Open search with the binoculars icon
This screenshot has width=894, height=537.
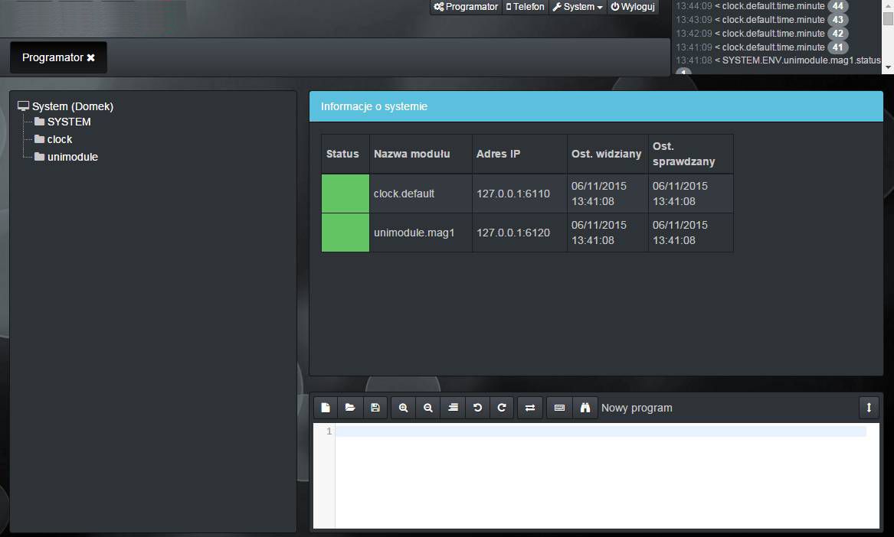(585, 408)
